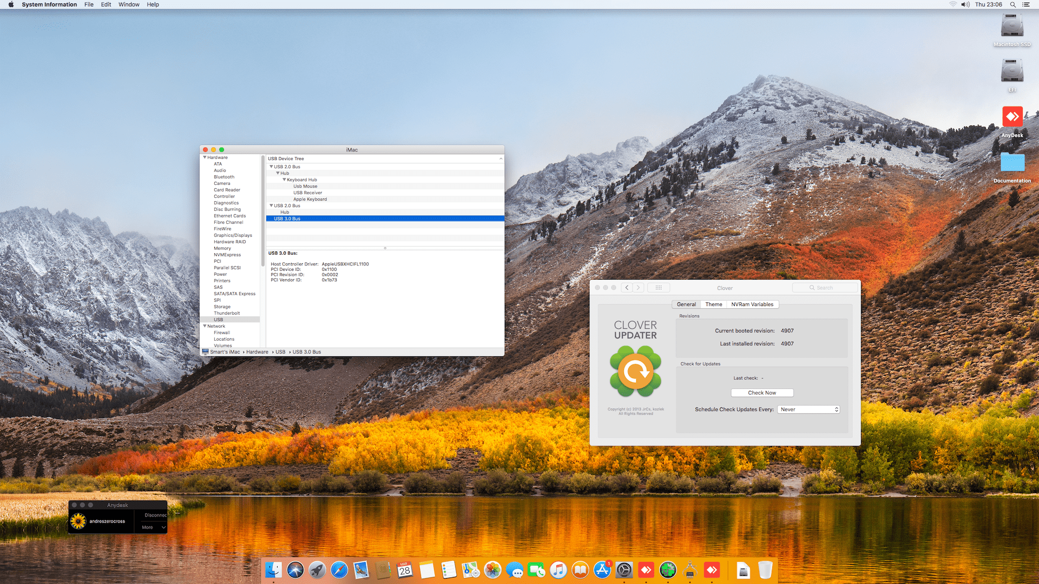Launch Siri from the dock

(x=295, y=569)
